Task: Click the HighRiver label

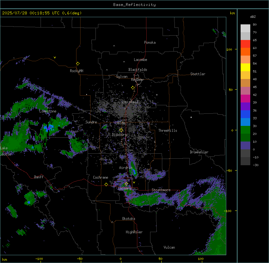Action: tap(134, 232)
